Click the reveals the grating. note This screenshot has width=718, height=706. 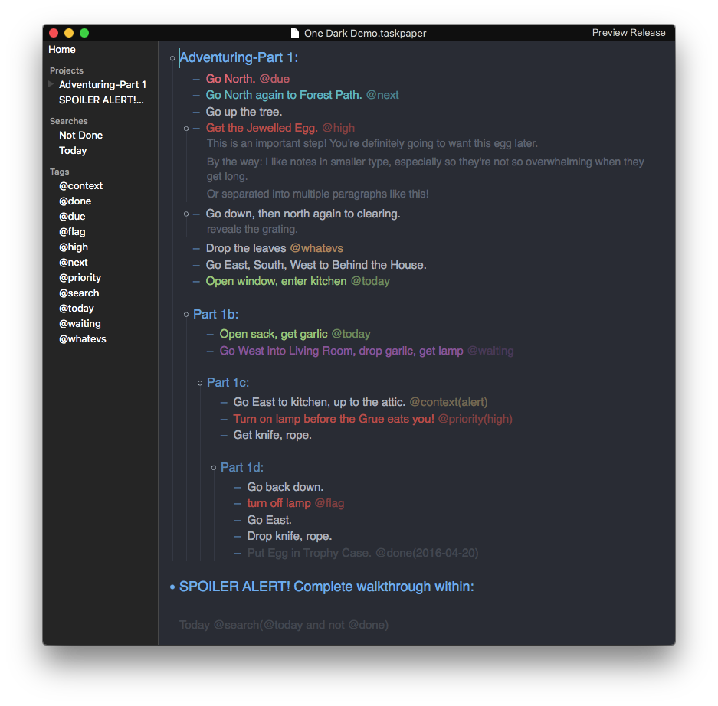pos(252,229)
